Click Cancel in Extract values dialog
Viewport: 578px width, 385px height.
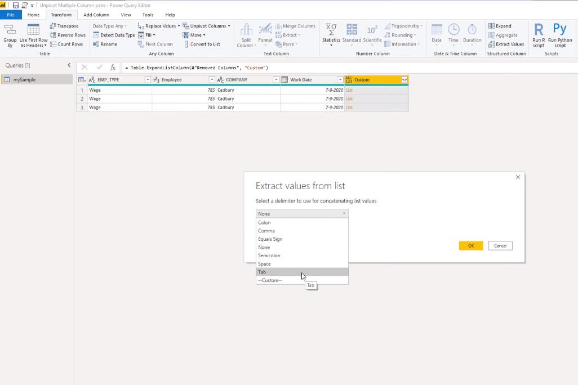(500, 246)
